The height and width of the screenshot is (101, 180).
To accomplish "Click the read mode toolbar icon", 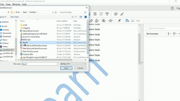I will click(x=107, y=14).
